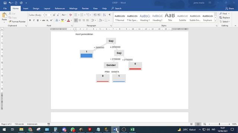Image resolution: width=238 pixels, height=133 pixels.
Task: Toggle subscript formatting
Action: click(47, 20)
